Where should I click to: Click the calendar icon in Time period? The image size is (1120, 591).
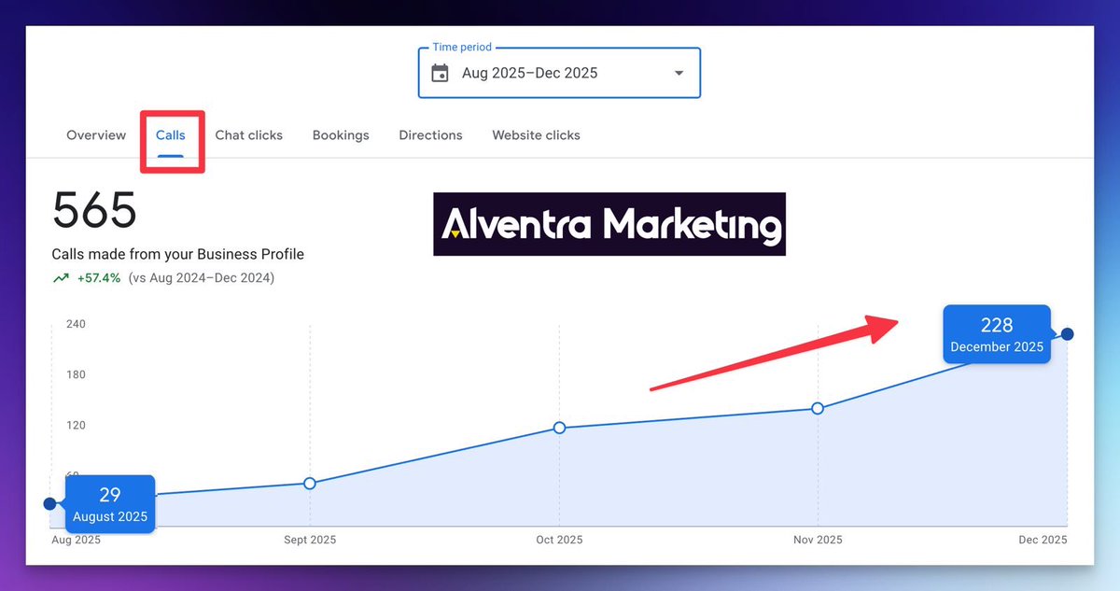(441, 73)
